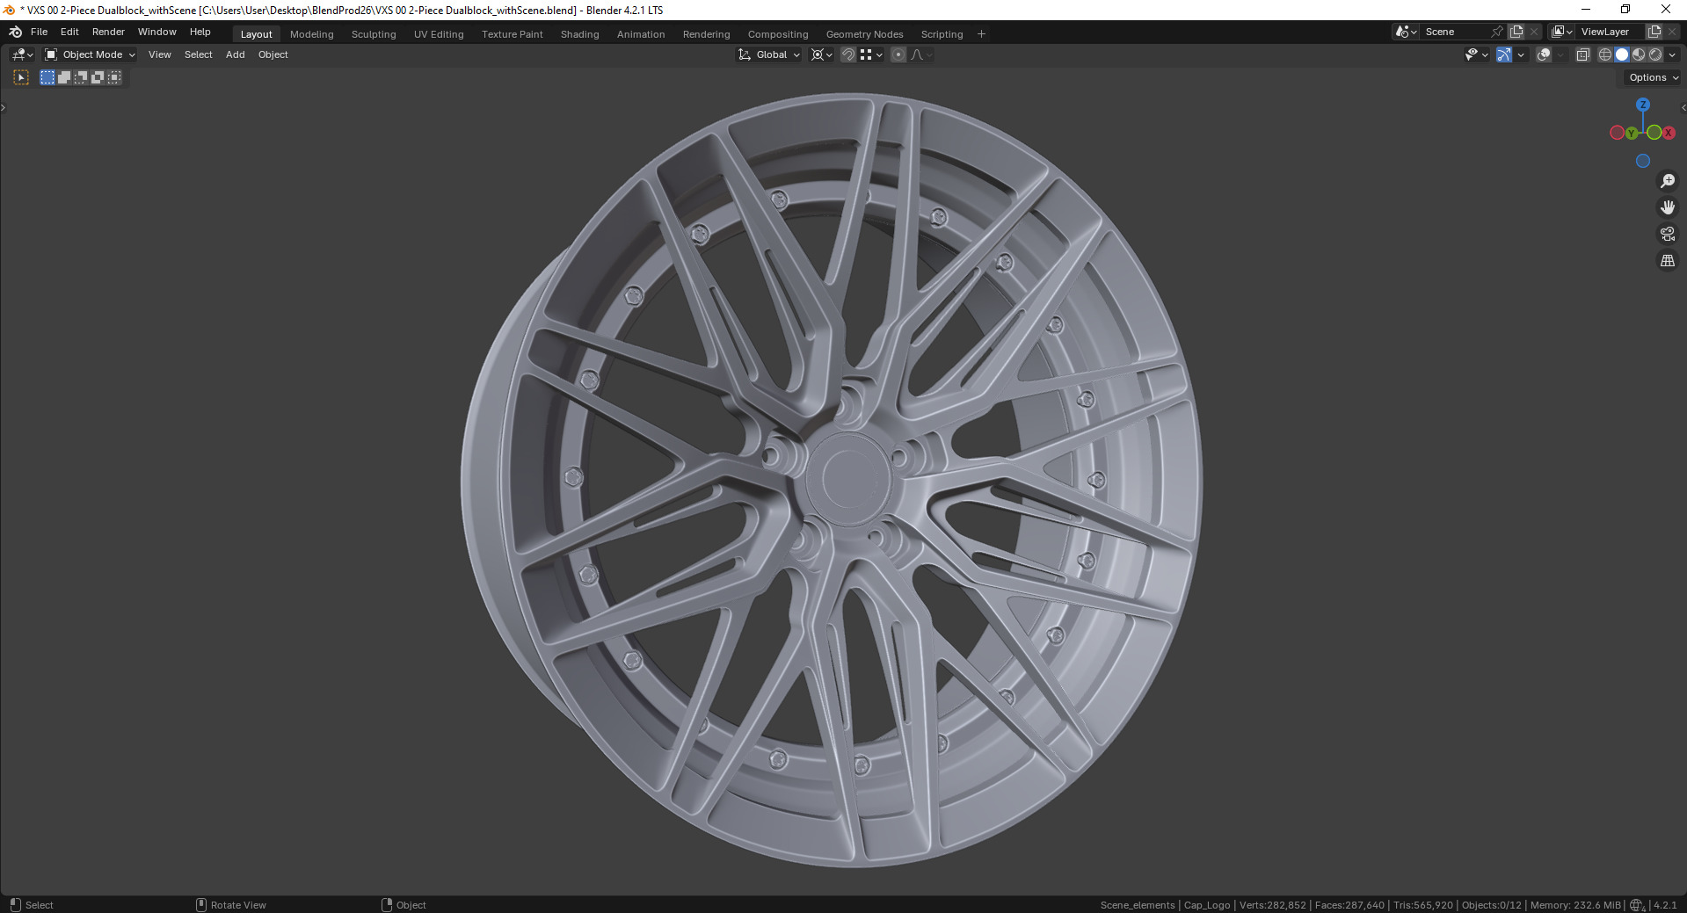Open the Edit menu

69,32
